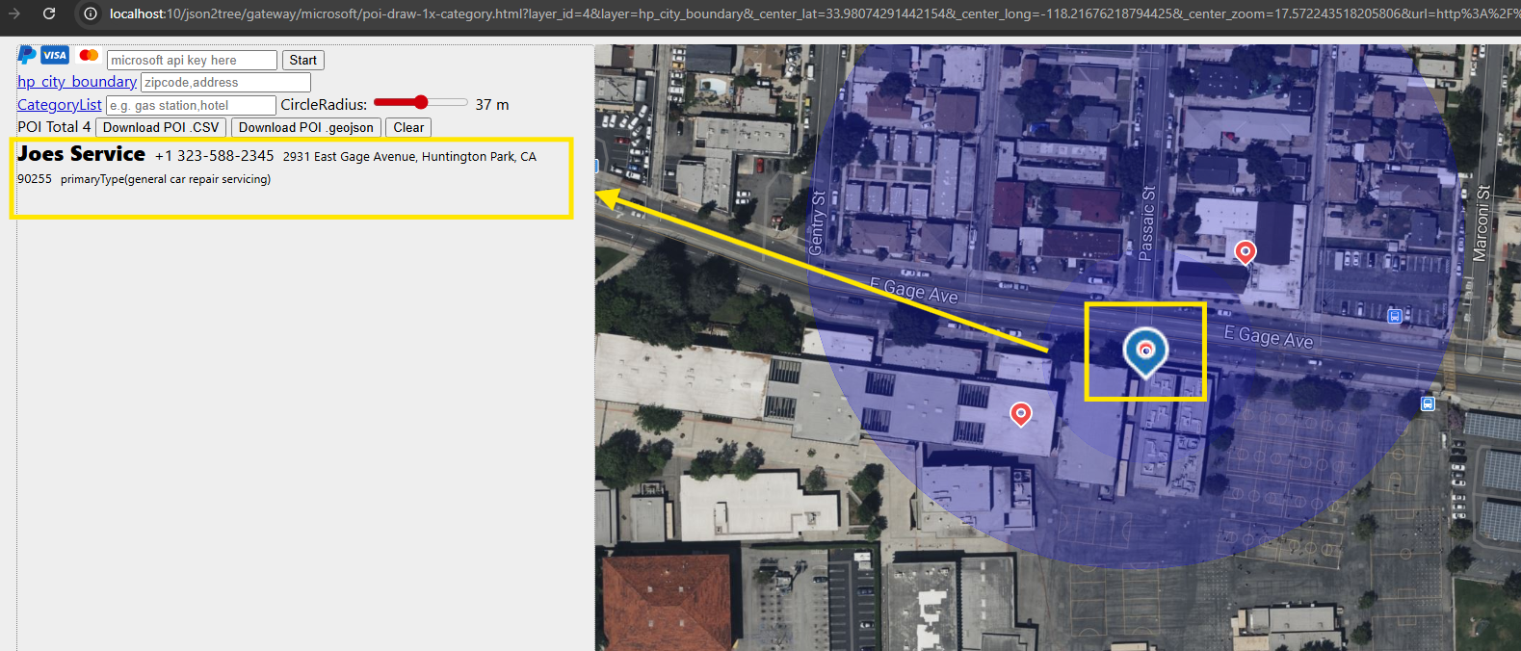Click the Marconi St map label
The height and width of the screenshot is (651, 1521).
point(1482,223)
